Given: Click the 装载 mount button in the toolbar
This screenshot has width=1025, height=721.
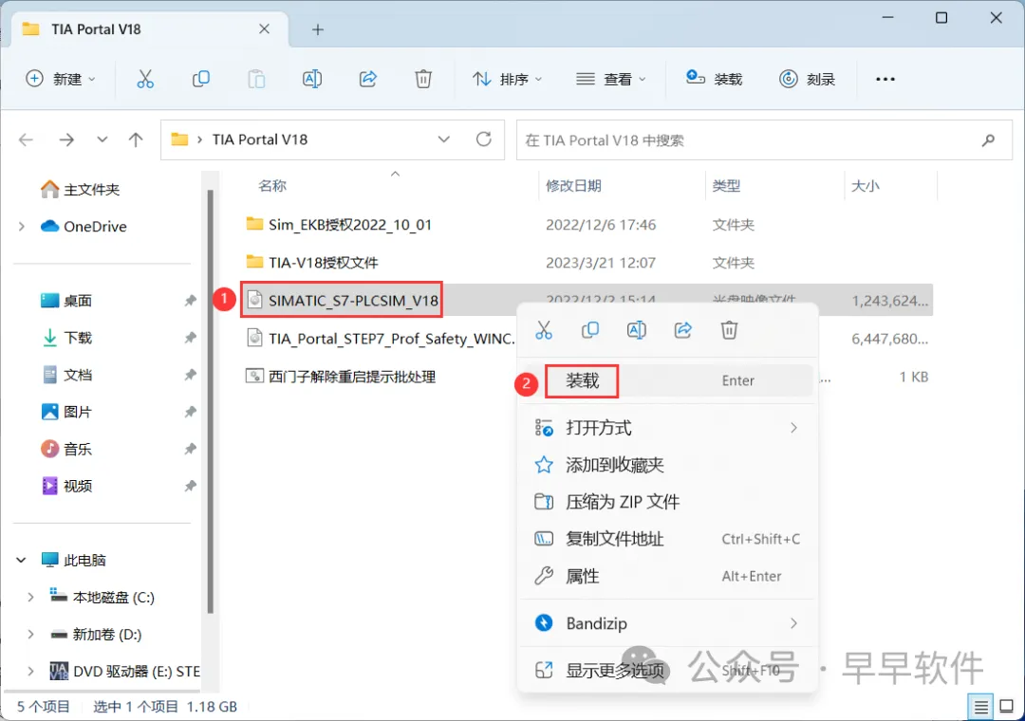Looking at the screenshot, I should (714, 79).
